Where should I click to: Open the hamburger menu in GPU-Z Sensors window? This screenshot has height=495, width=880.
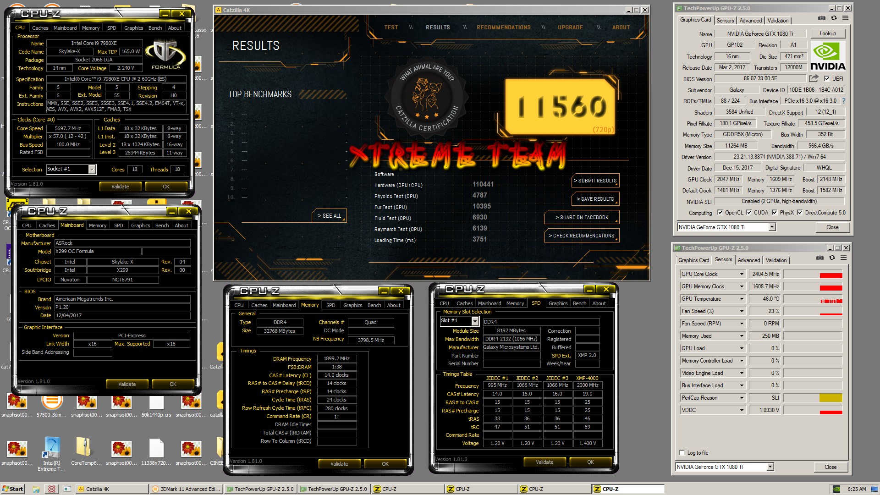[843, 258]
